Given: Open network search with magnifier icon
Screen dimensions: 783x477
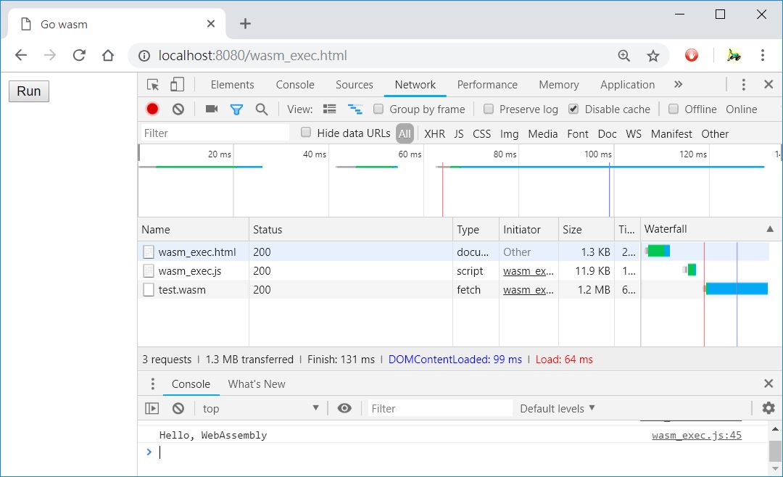Looking at the screenshot, I should tap(262, 109).
